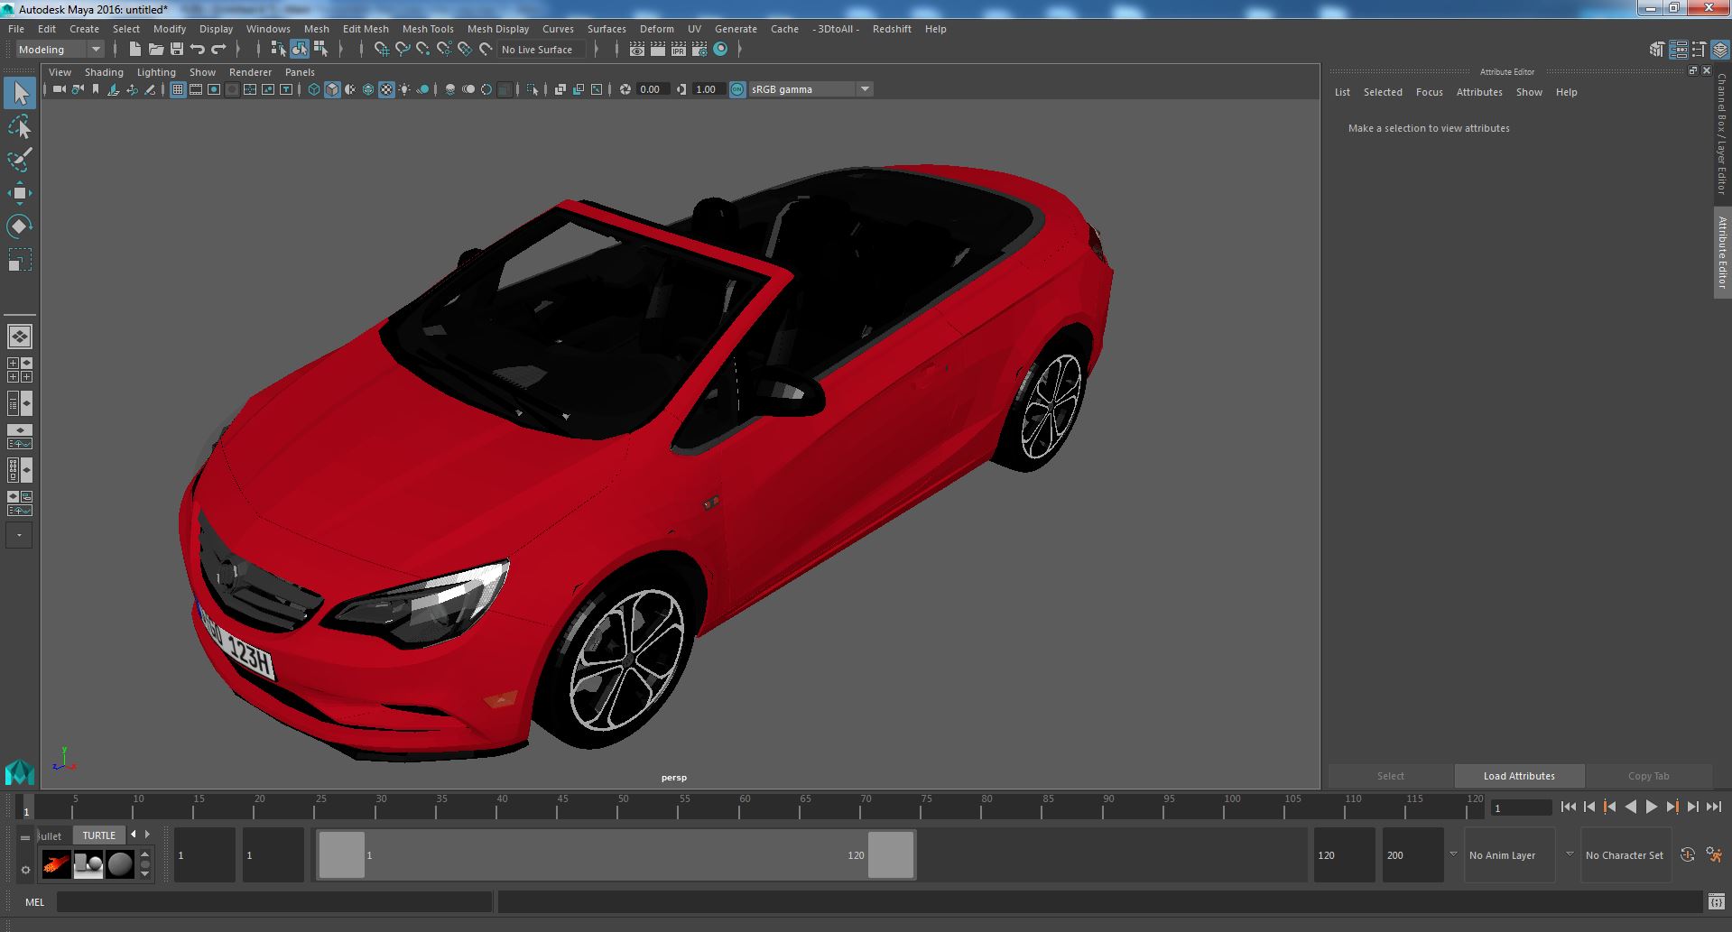Click the range slider right handle
This screenshot has height=932, width=1732.
coord(891,854)
